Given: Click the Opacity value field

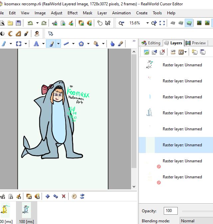Looking at the screenshot, I should 170,211.
